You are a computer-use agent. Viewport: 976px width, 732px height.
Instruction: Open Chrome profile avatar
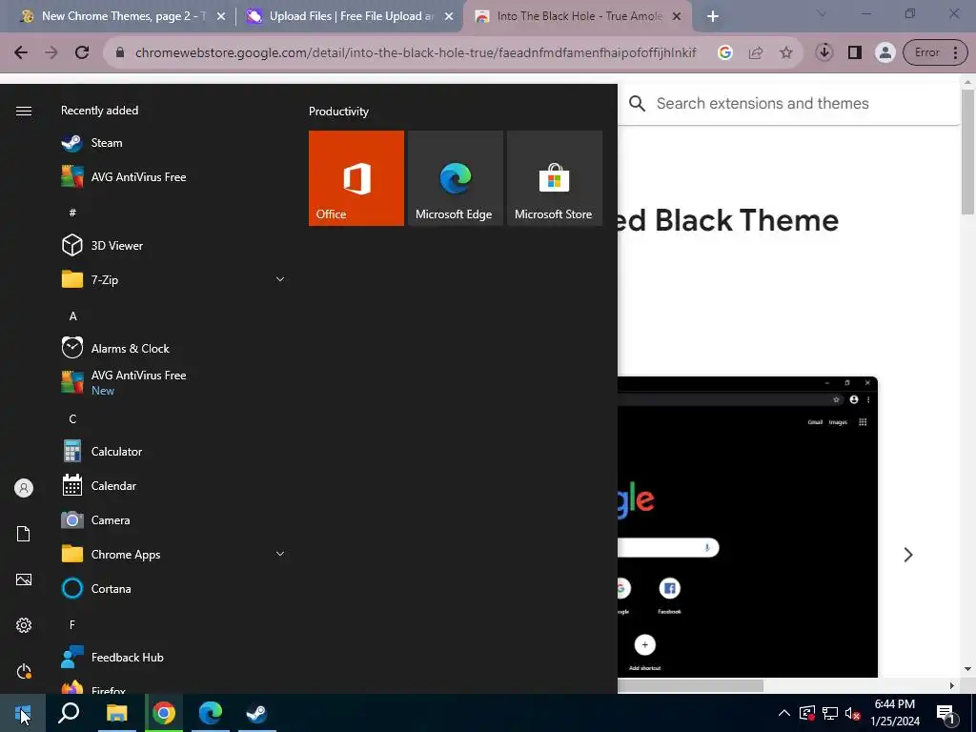(884, 52)
